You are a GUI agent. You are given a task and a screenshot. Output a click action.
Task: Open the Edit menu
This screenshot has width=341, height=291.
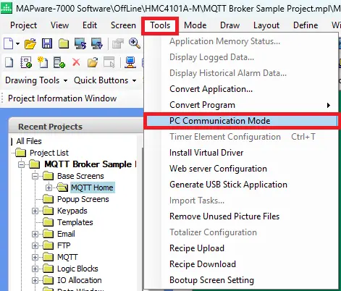90,25
